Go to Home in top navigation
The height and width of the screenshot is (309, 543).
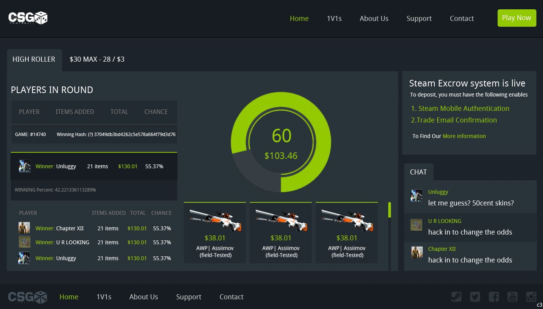299,19
